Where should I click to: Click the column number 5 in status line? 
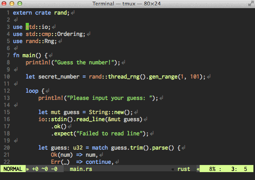click(x=246, y=169)
